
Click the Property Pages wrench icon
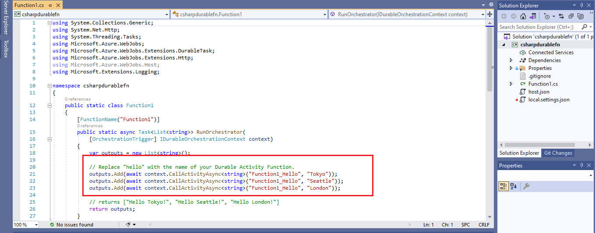pos(527,186)
